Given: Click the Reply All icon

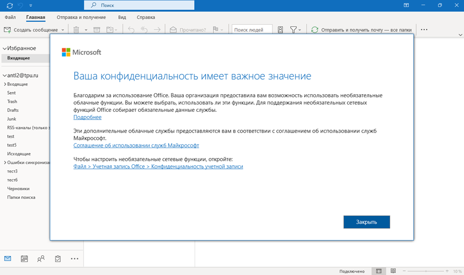Looking at the screenshot, I should (x=144, y=30).
